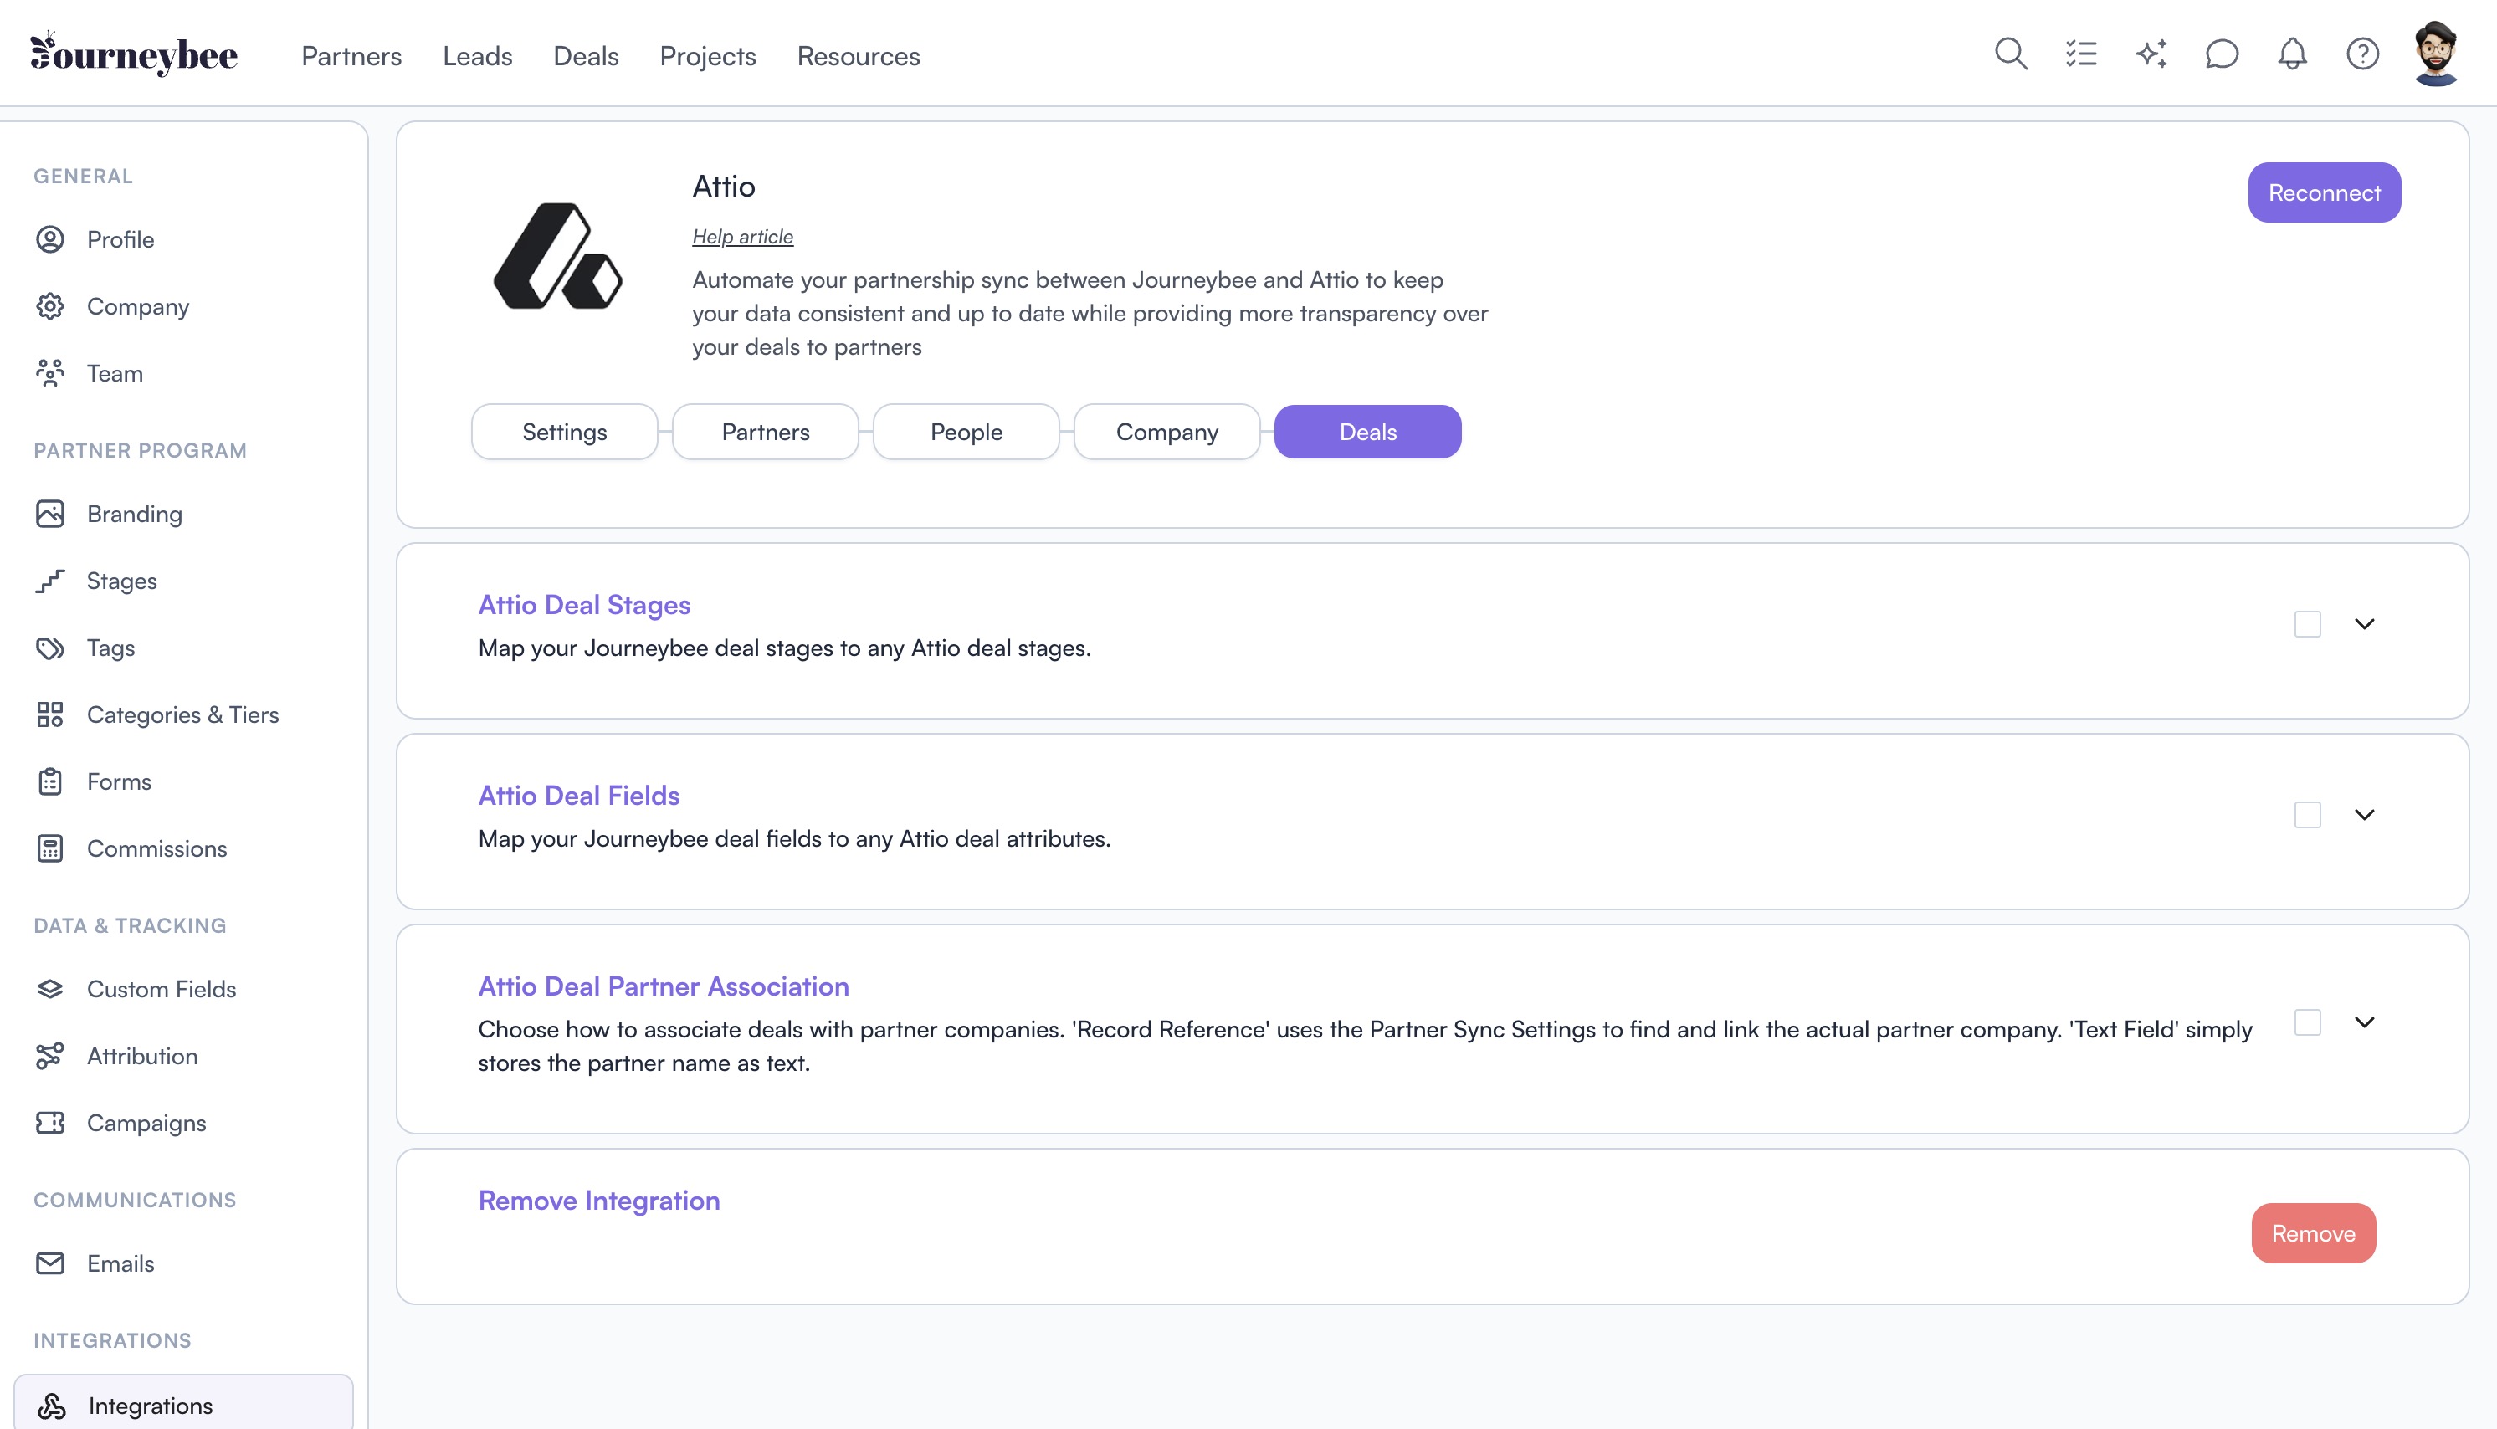Open the search magnifier icon
This screenshot has height=1429, width=2497.
(x=2010, y=54)
